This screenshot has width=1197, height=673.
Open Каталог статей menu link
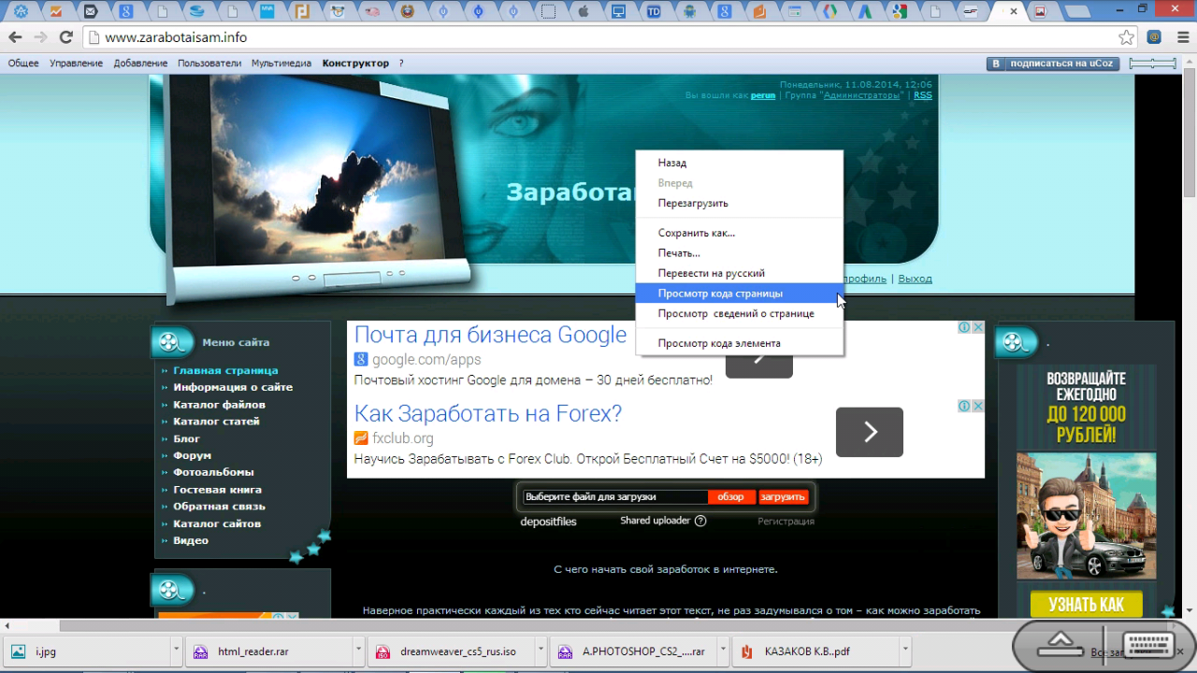click(x=216, y=422)
